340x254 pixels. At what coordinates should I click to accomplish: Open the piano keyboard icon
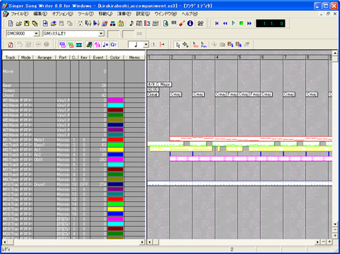pyautogui.click(x=173, y=23)
